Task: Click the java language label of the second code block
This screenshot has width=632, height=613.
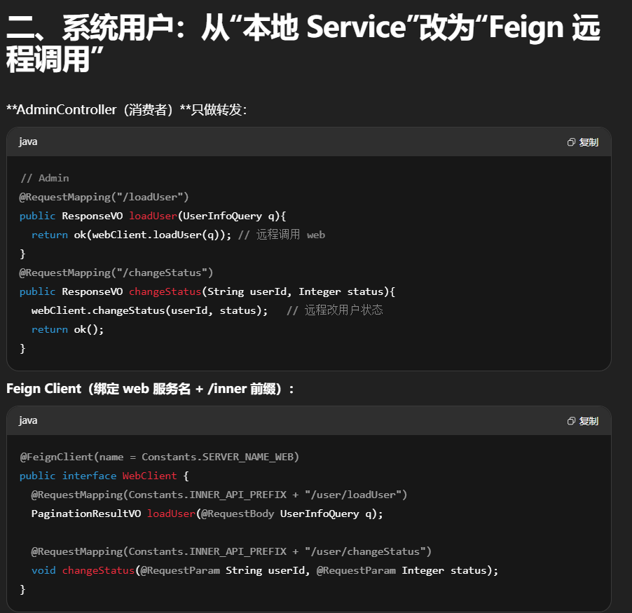Action: point(28,420)
